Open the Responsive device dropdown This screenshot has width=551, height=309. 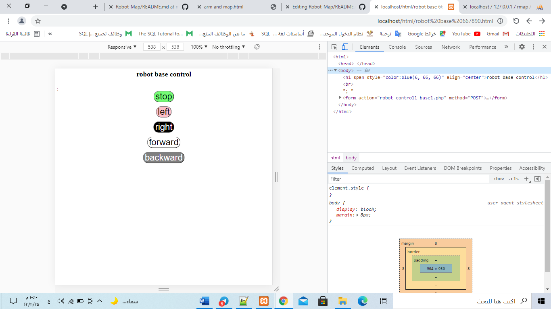(x=122, y=47)
